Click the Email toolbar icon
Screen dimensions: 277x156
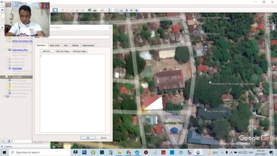coord(116,10)
